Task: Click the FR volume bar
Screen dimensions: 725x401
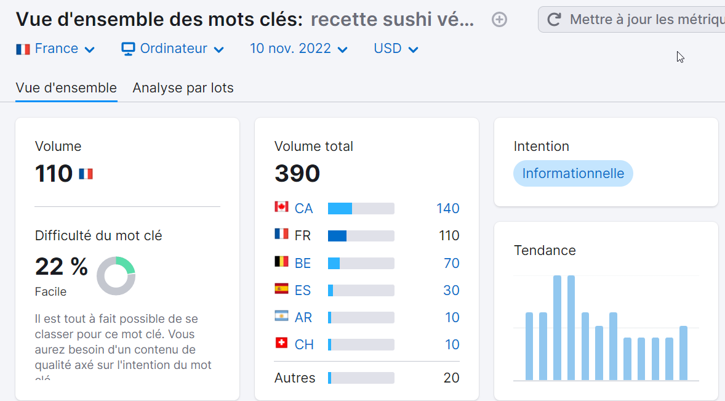Action: 337,235
